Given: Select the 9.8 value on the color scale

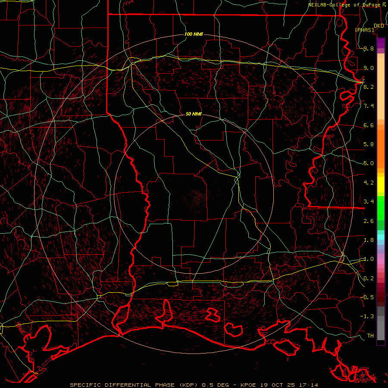Looking at the screenshot, I should coord(369,49).
